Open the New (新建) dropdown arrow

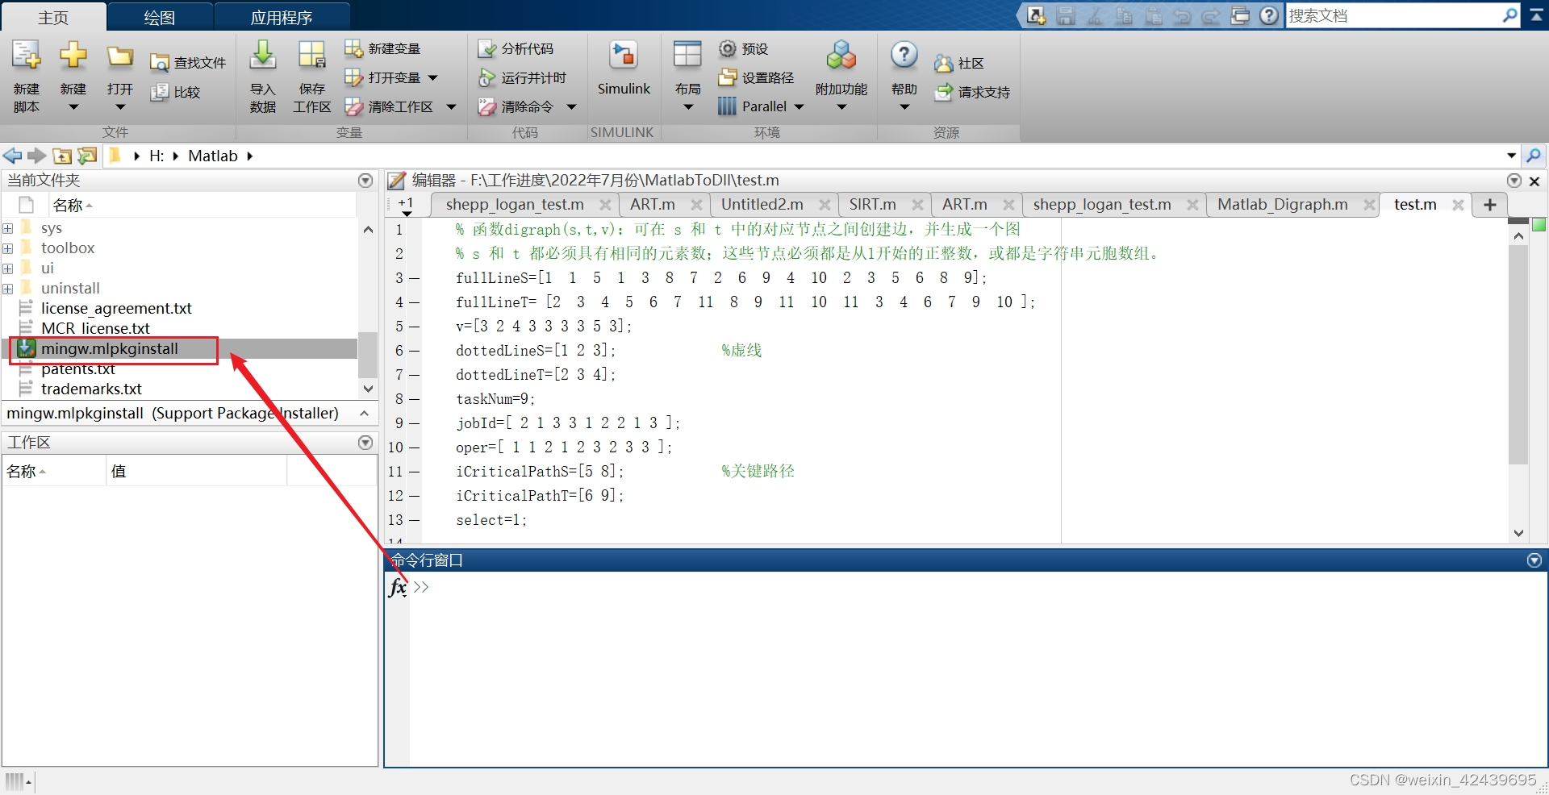pos(73,107)
